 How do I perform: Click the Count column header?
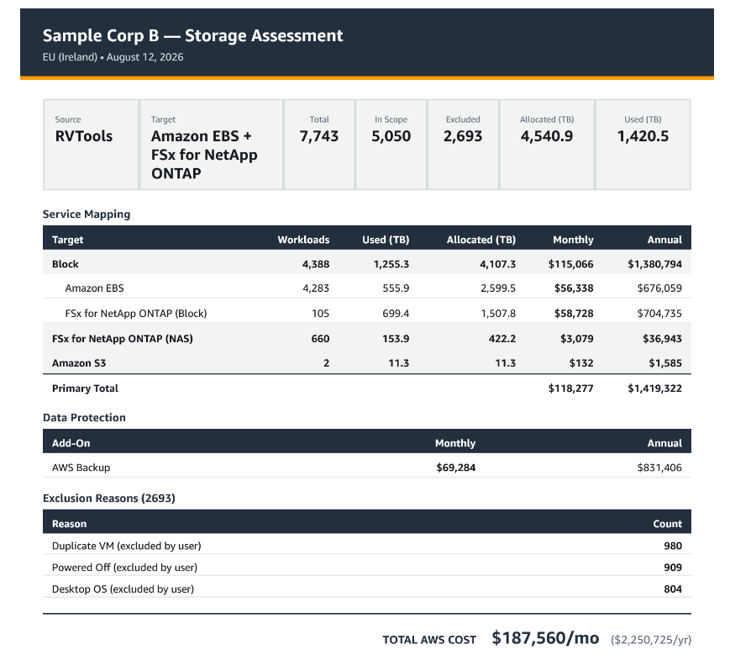pyautogui.click(x=667, y=524)
